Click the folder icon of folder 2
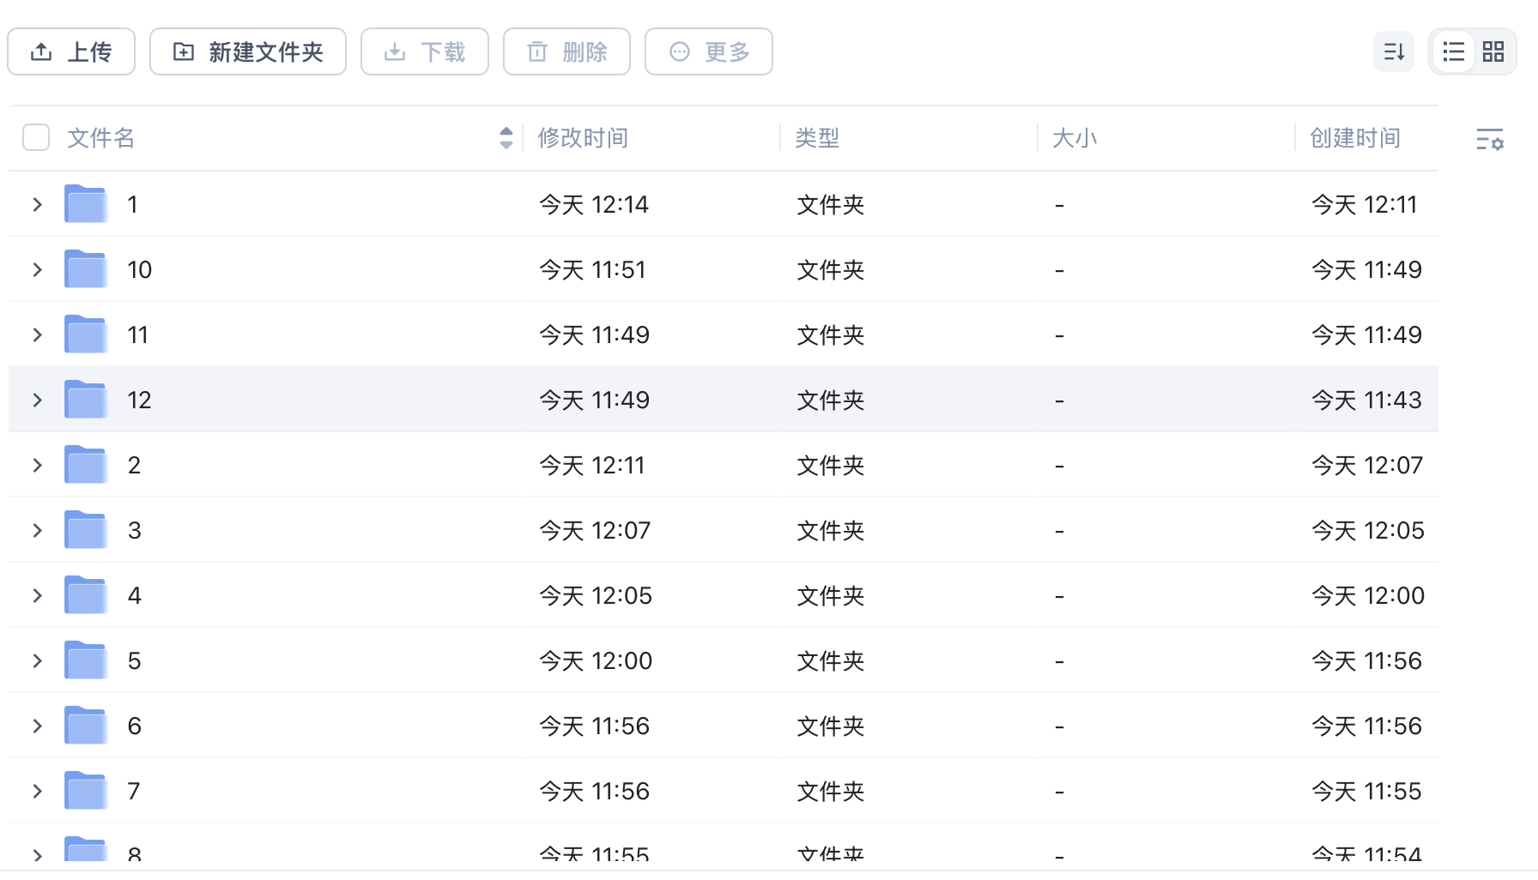Image resolution: width=1538 pixels, height=880 pixels. [x=86, y=465]
